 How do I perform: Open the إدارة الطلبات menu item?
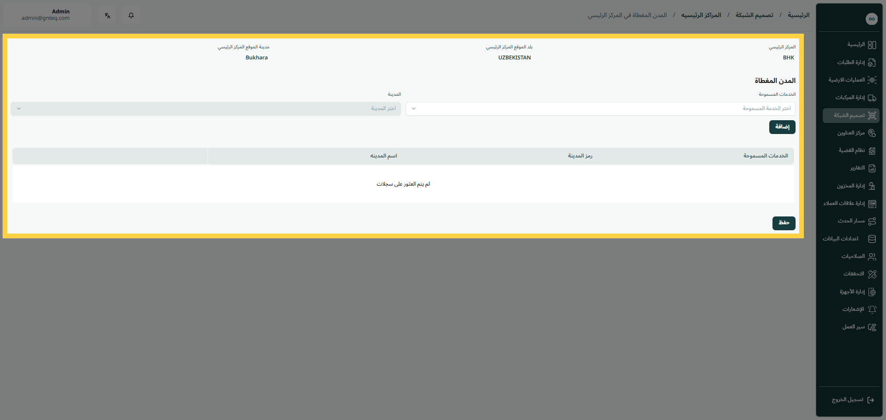(851, 63)
